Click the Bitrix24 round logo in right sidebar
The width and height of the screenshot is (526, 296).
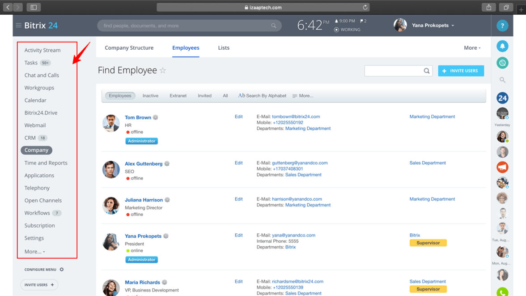[x=502, y=98]
